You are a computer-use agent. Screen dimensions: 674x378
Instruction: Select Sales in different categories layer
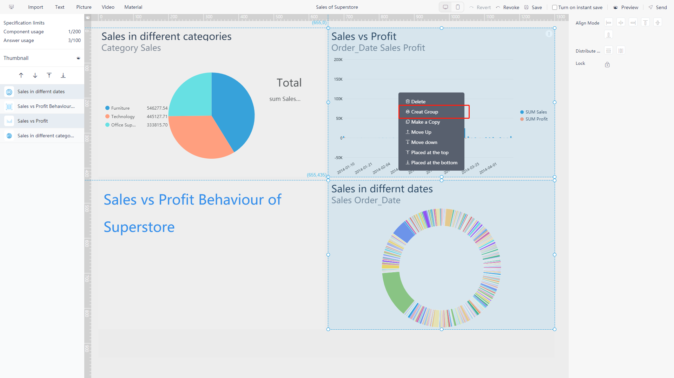[42, 136]
